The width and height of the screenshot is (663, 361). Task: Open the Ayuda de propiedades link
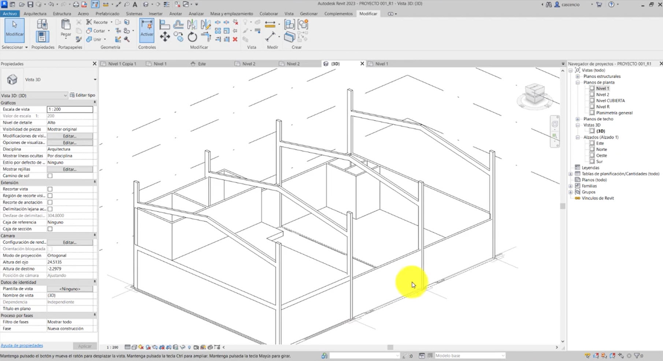coord(22,345)
